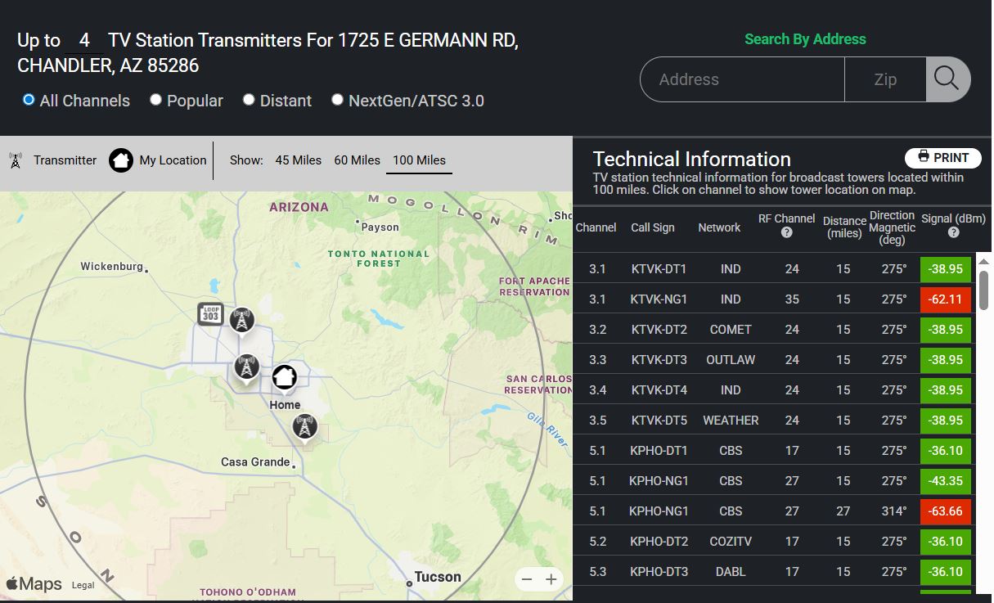Zoom in the map with plus button
This screenshot has width=994, height=603.
pos(551,579)
